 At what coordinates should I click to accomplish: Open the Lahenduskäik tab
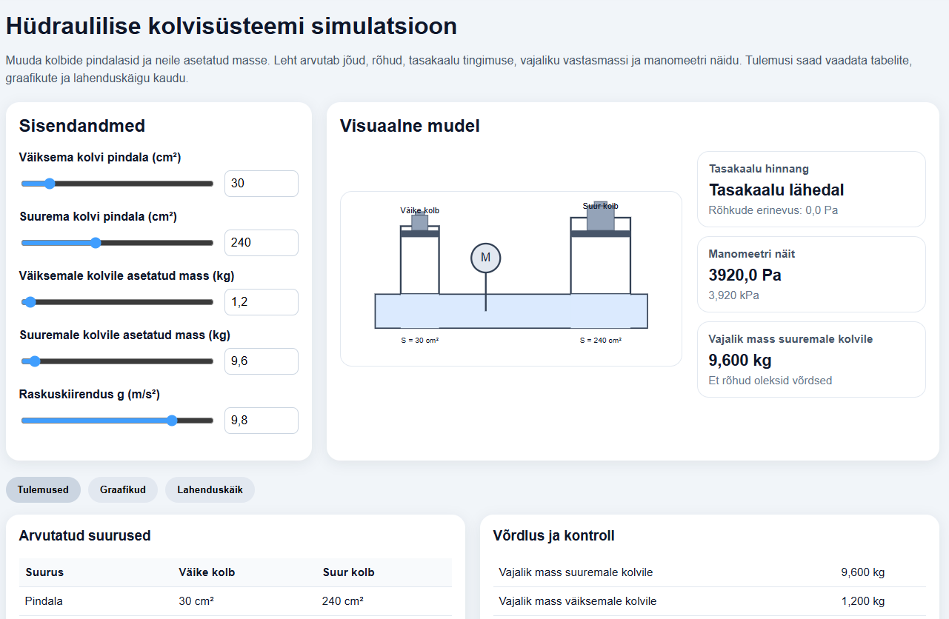[x=210, y=489]
